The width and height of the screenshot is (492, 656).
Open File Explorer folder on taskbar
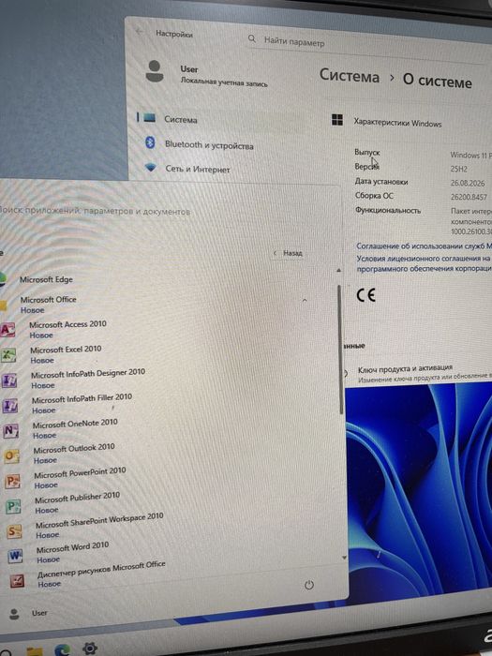click(x=35, y=651)
